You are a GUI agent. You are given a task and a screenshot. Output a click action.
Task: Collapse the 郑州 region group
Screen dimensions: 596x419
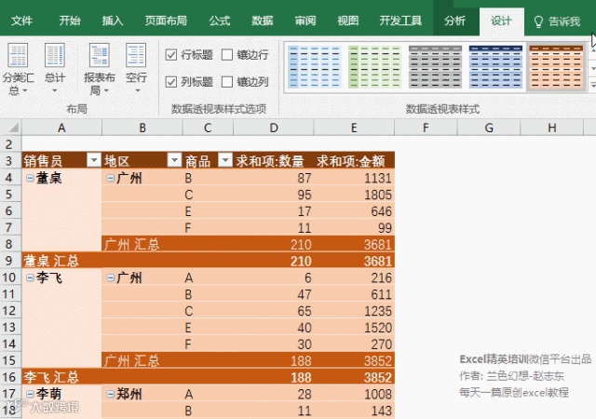click(x=111, y=394)
